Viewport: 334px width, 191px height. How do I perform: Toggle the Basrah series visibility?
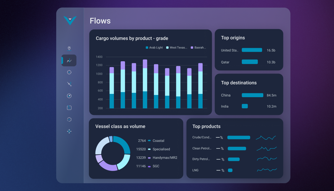point(199,48)
